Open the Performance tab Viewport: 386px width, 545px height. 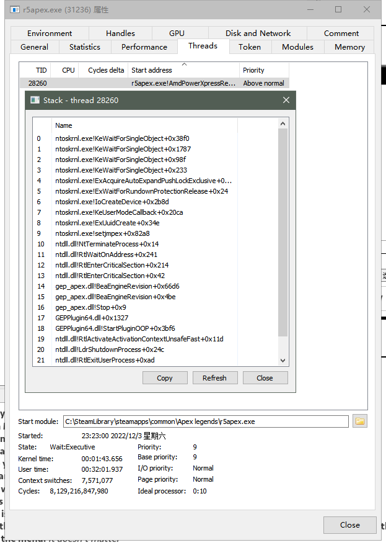tap(144, 47)
